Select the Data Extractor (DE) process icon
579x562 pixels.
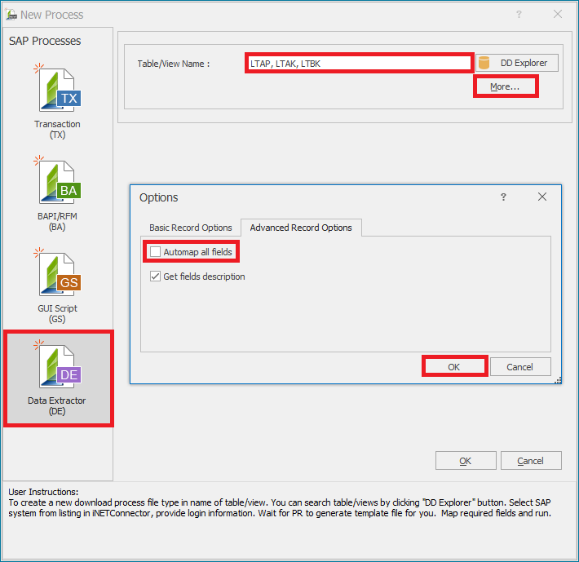point(58,367)
